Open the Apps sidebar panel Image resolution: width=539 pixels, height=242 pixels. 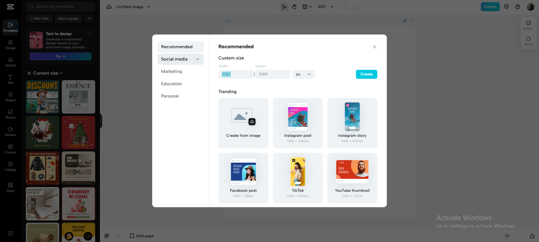pos(11,187)
